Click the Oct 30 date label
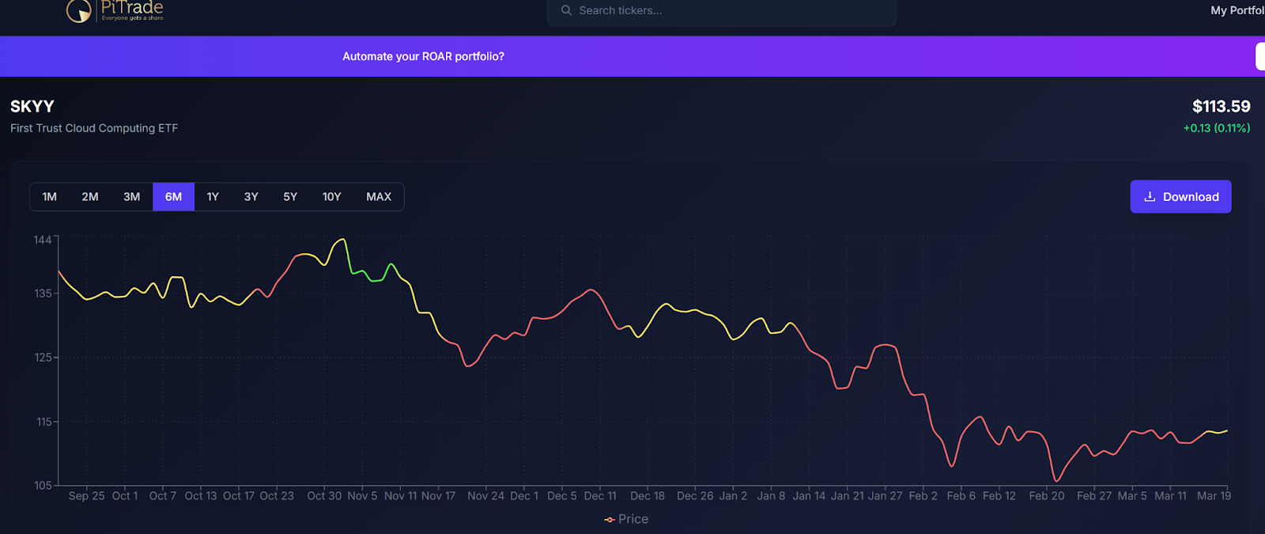This screenshot has width=1265, height=534. (x=324, y=496)
